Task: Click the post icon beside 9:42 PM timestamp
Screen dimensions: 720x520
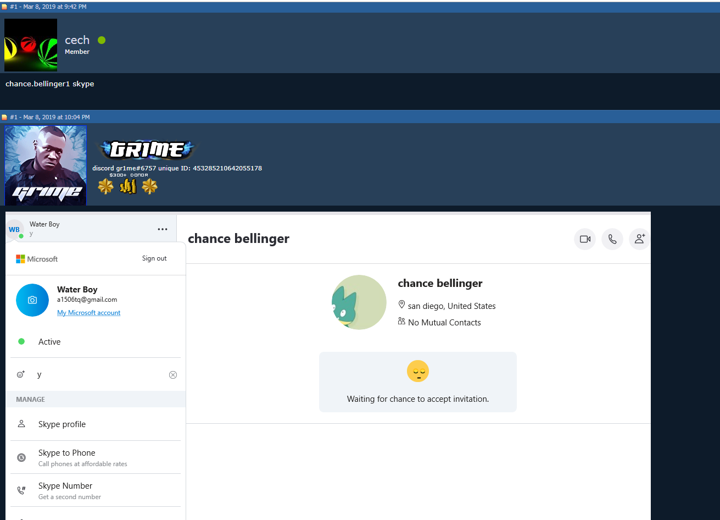Action: coord(4,7)
